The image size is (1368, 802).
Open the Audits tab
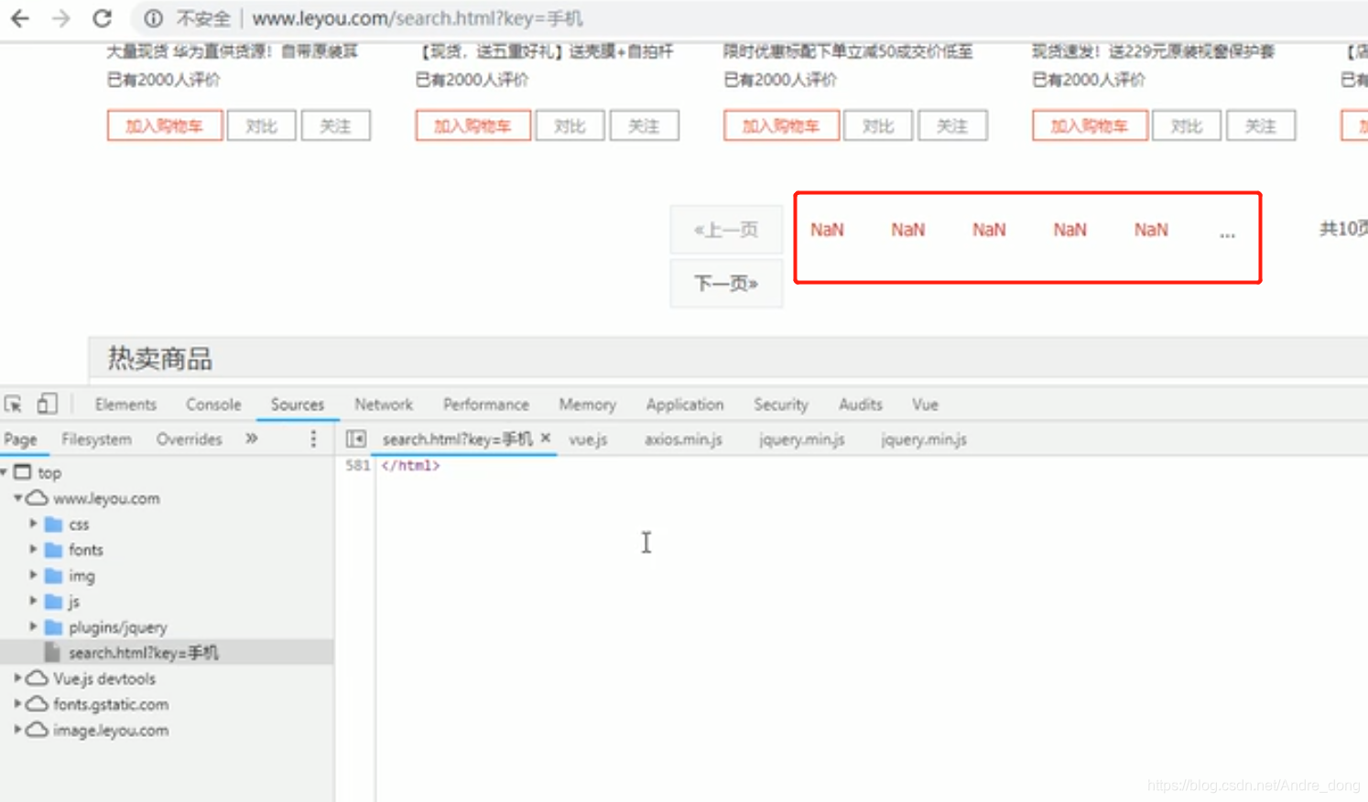pyautogui.click(x=861, y=405)
